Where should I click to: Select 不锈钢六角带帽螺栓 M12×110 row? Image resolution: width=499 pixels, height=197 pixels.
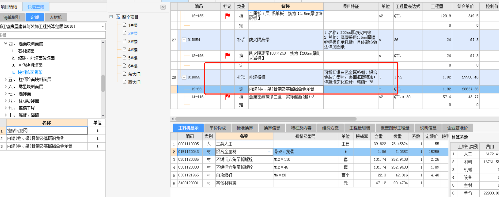coord(309,160)
